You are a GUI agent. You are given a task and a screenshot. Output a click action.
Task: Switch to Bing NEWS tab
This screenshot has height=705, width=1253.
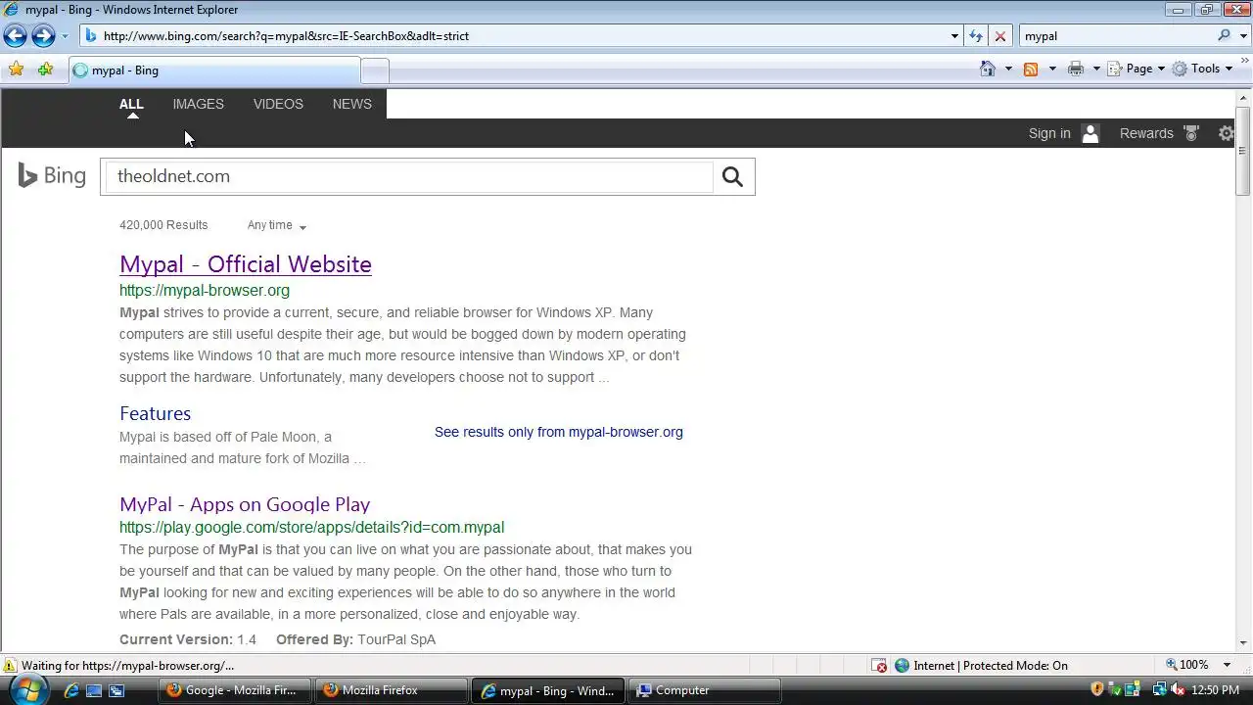[x=351, y=104]
